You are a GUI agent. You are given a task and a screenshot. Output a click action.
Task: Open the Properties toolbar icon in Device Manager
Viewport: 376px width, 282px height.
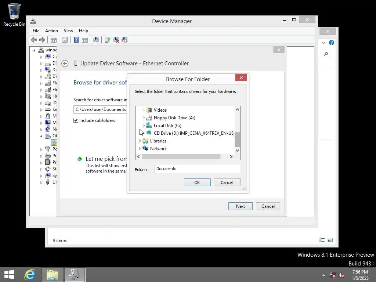pos(65,40)
